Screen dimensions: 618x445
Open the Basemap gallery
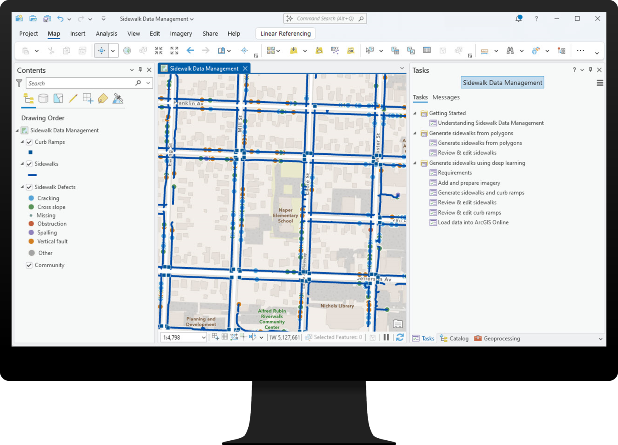point(271,50)
